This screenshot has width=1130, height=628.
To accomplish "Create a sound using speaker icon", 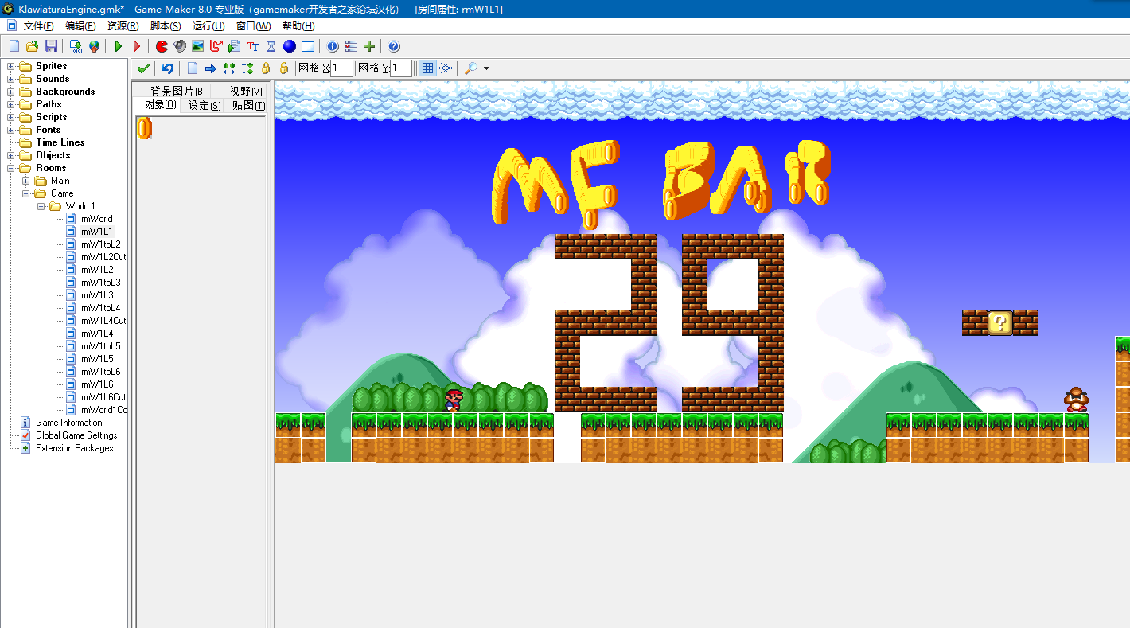I will pyautogui.click(x=180, y=46).
